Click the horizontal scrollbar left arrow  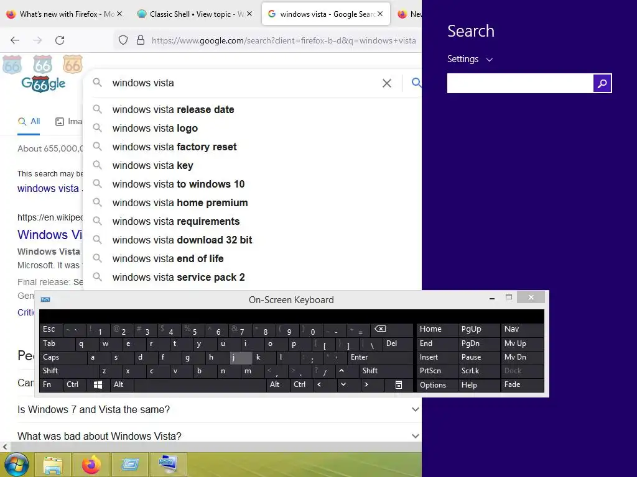(5, 447)
